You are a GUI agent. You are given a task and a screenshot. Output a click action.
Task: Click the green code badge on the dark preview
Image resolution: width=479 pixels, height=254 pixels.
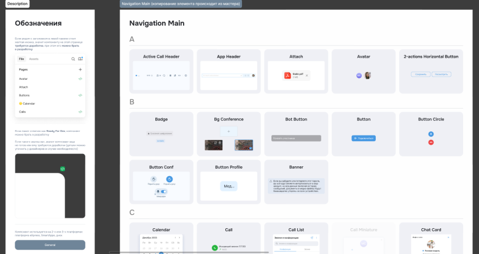pos(62,168)
